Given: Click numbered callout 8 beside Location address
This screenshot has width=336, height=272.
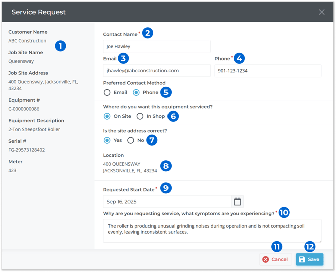Looking at the screenshot, I should 166,166.
